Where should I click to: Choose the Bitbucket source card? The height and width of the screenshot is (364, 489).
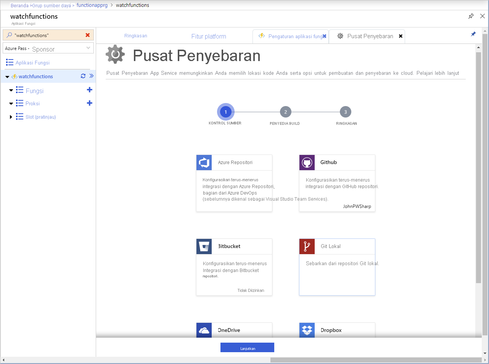tap(234, 267)
